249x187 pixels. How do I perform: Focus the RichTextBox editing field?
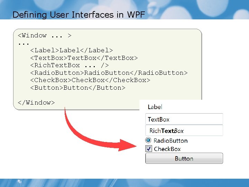pyautogui.click(x=184, y=131)
